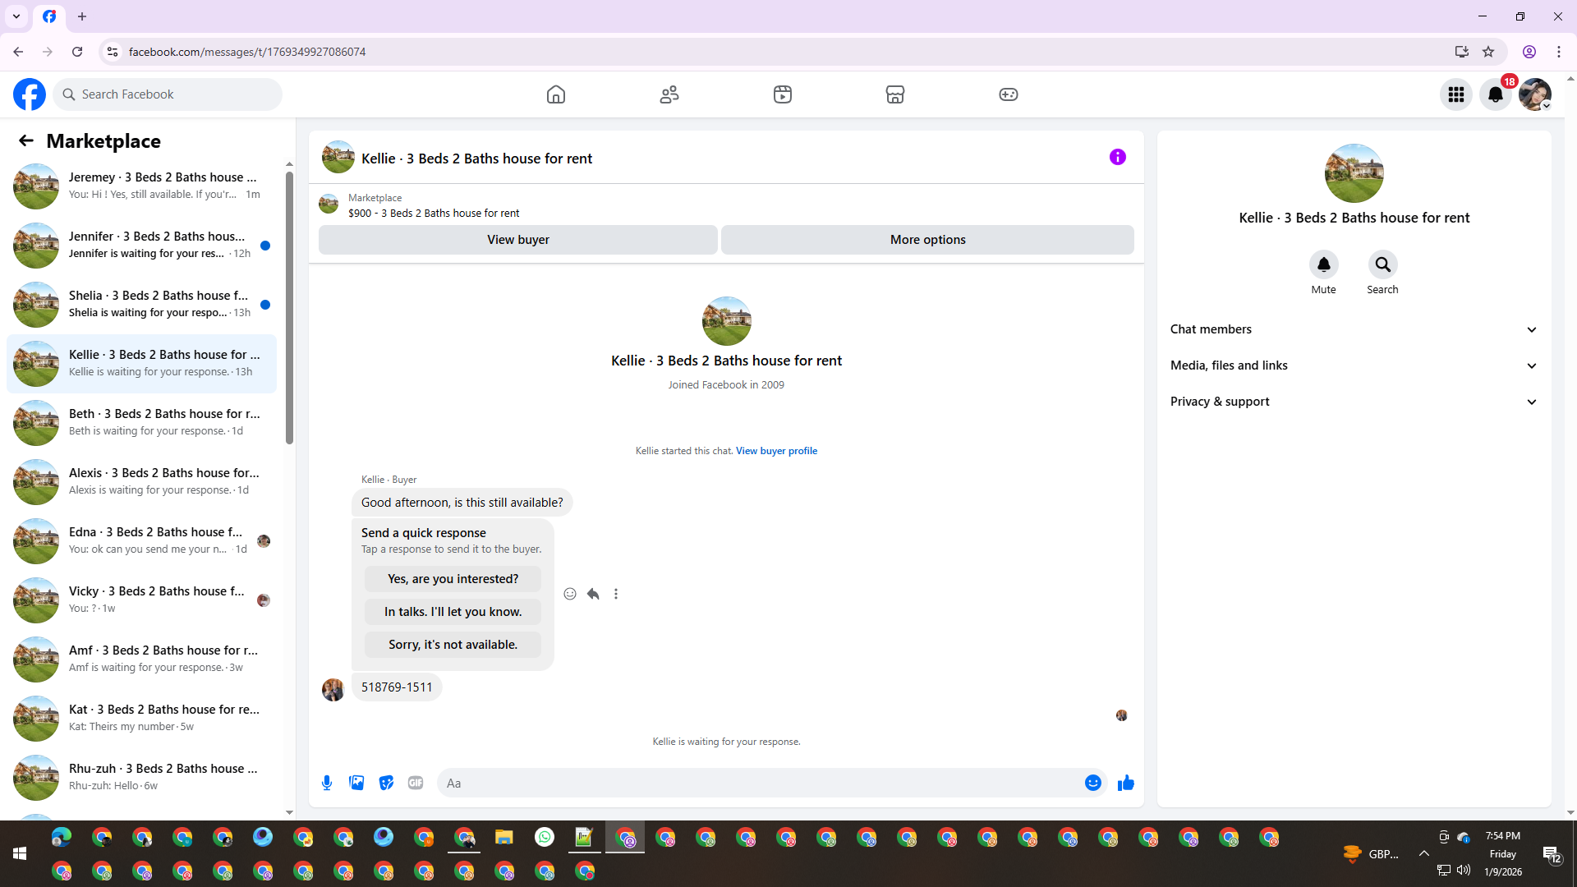Expand the Chat members section
Viewport: 1577px width, 887px height.
point(1354,329)
